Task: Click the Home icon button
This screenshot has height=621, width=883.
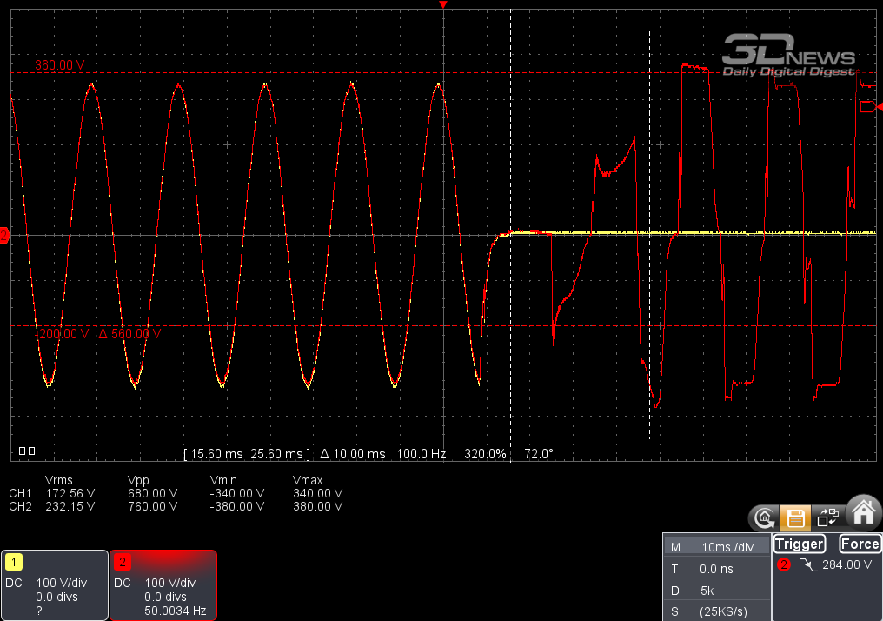Action: coord(863,514)
